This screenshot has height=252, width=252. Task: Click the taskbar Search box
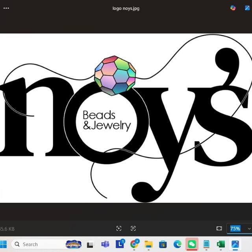pyautogui.click(x=46, y=244)
